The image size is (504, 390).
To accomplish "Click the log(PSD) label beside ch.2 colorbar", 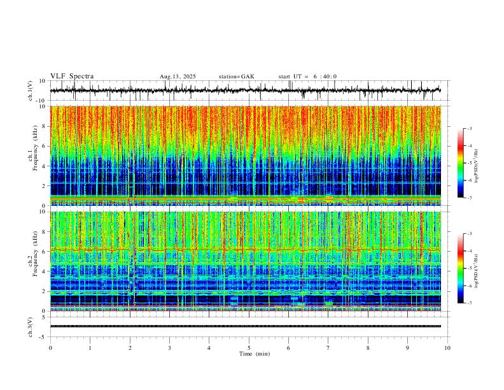I will click(x=477, y=271).
